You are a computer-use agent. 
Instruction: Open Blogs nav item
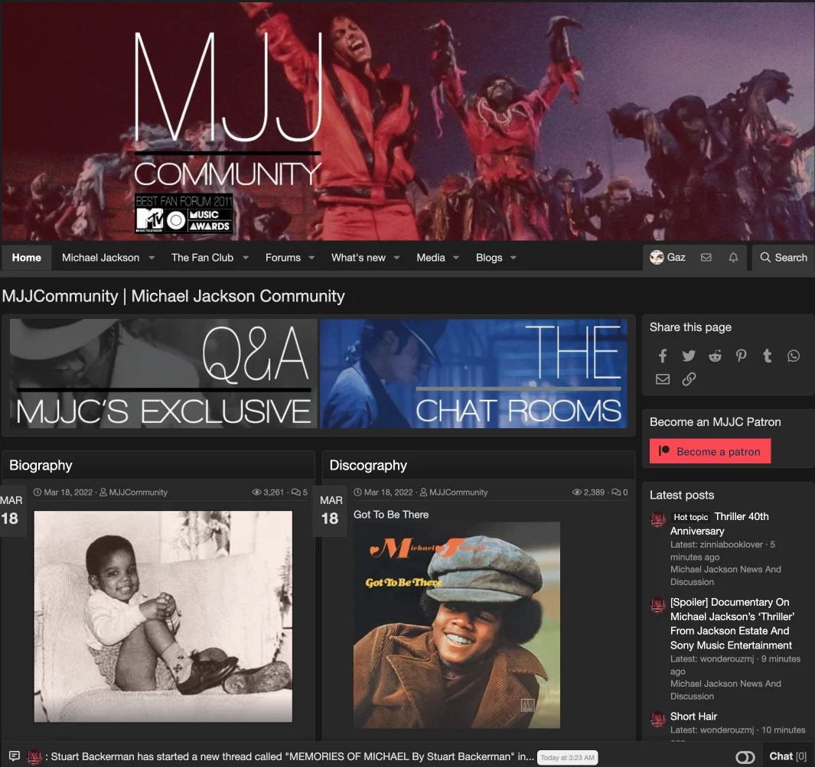click(x=489, y=258)
